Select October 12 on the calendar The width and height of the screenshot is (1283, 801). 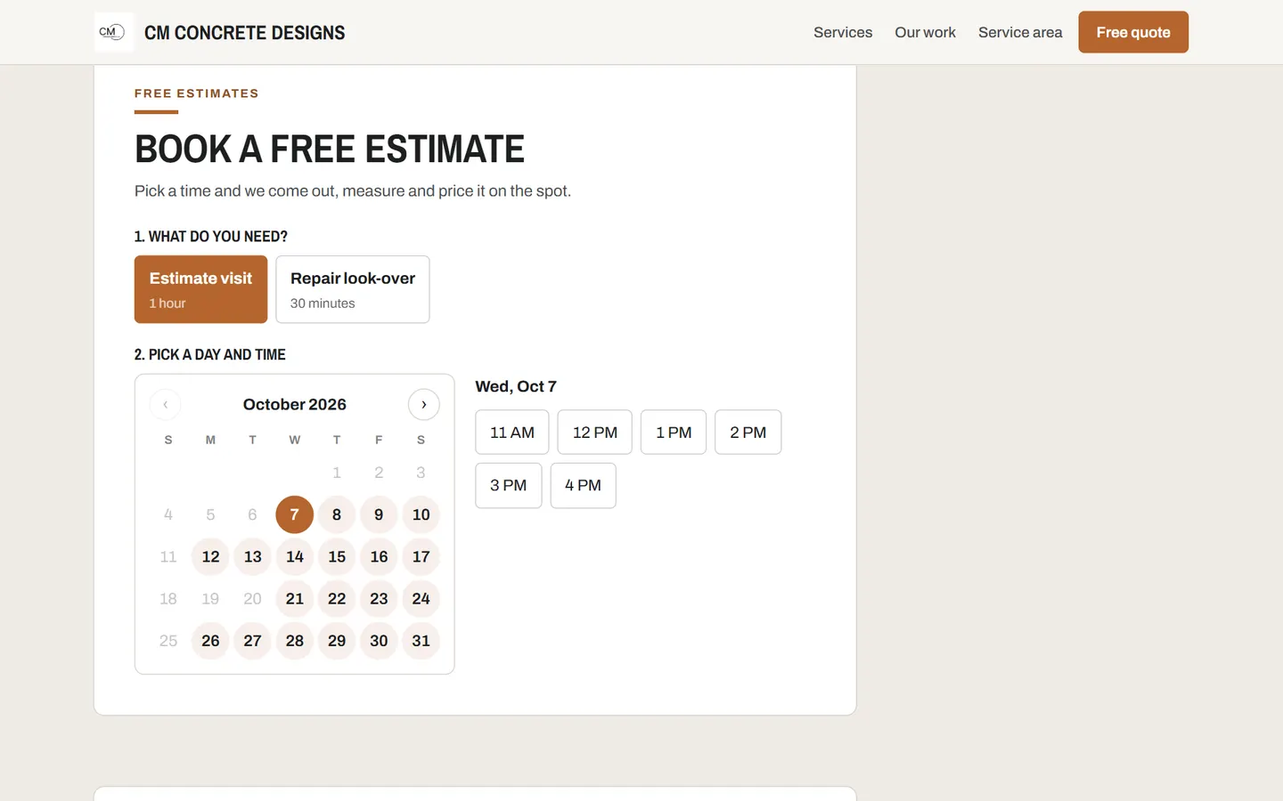pos(210,556)
